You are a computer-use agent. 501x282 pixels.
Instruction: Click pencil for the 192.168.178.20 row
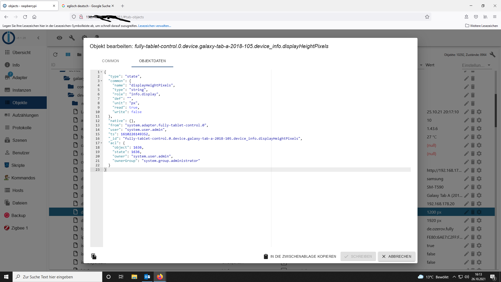click(466, 204)
